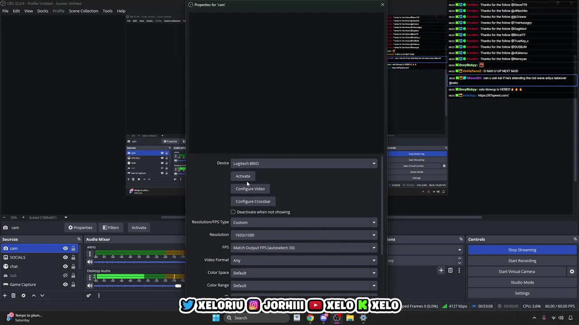Open the Desktop Audio options menu
579x325 pixels.
(90, 278)
